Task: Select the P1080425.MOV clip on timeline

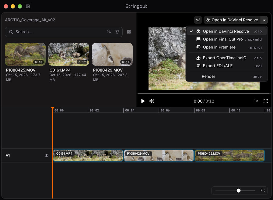Action: coord(229,155)
